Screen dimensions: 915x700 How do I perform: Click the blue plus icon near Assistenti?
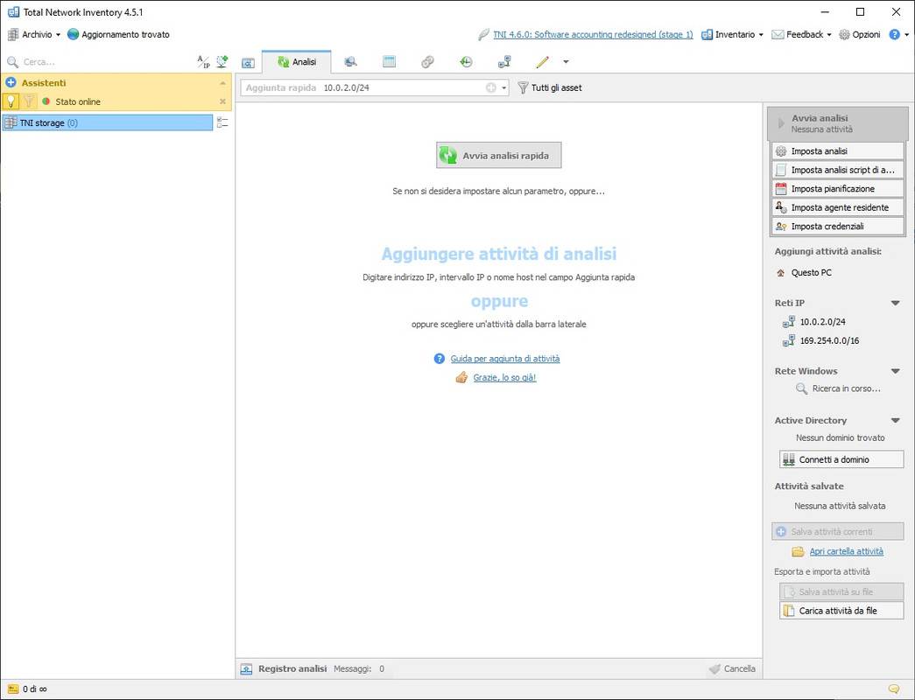click(11, 83)
